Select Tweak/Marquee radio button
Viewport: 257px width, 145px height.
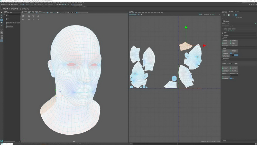point(222,21)
